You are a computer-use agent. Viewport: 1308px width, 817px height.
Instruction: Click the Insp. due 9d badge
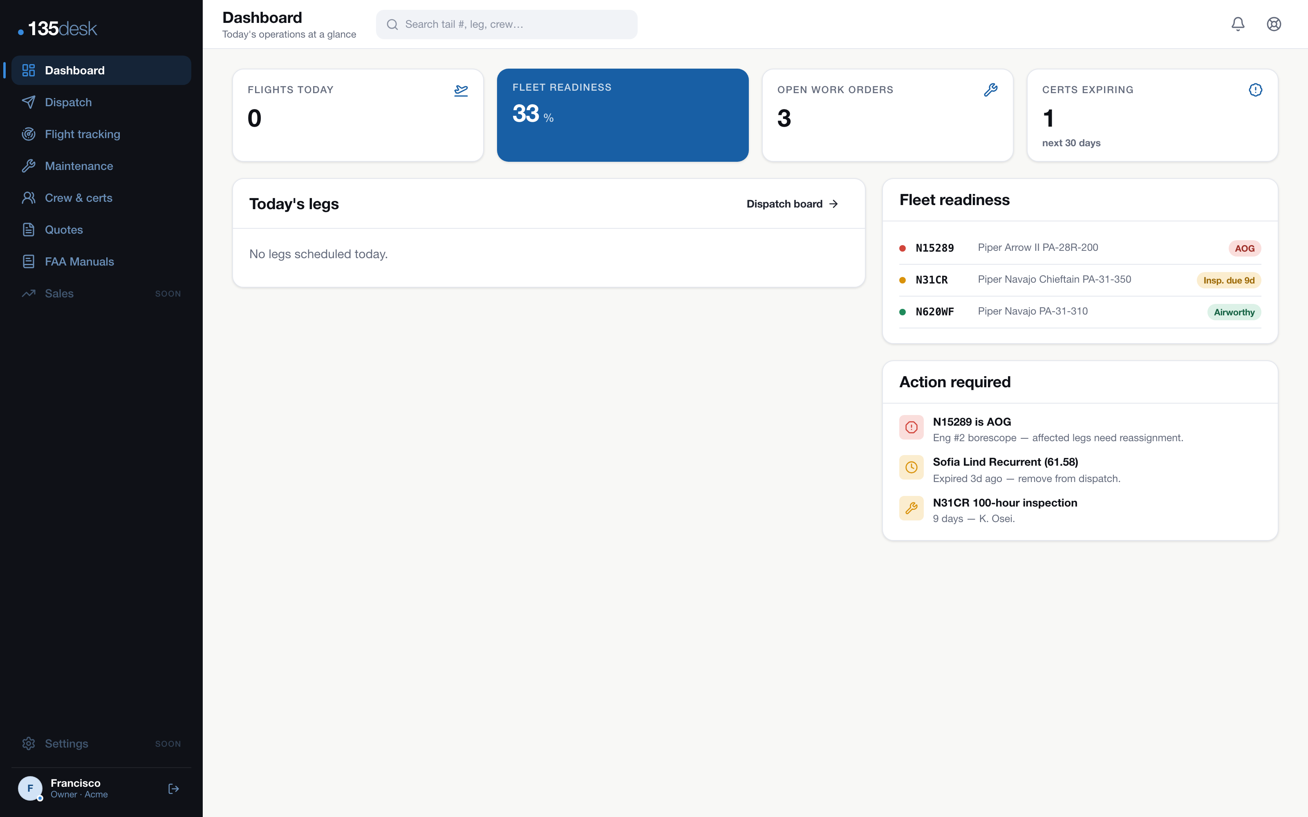[1229, 281]
